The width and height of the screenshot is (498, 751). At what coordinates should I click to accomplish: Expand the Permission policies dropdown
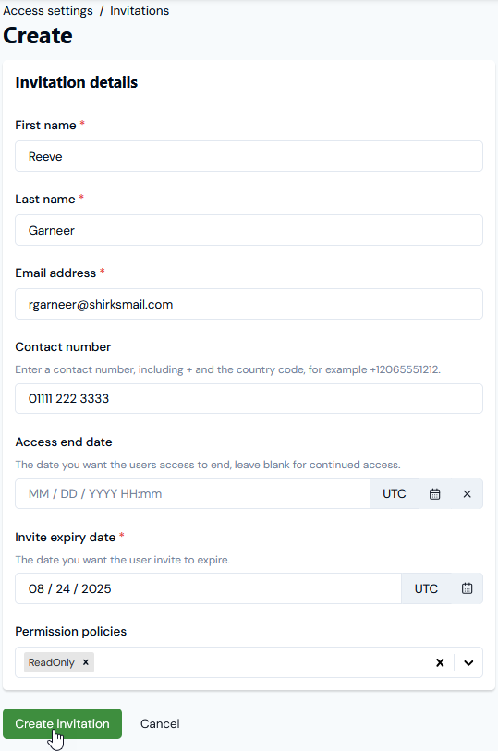[x=468, y=662]
